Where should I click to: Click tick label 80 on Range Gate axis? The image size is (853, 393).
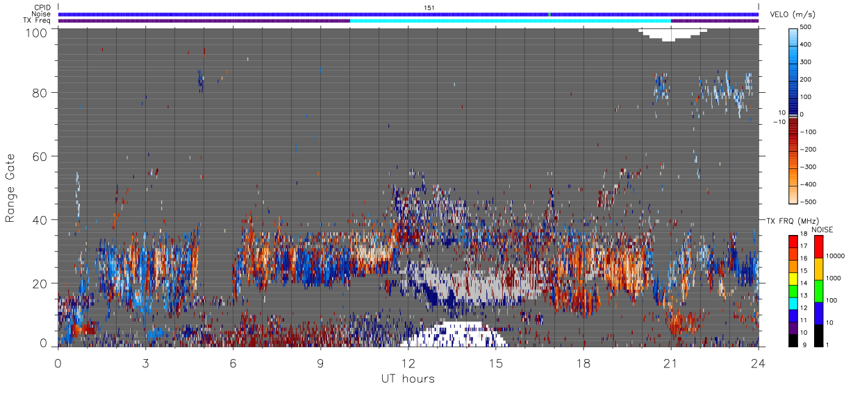pos(41,92)
